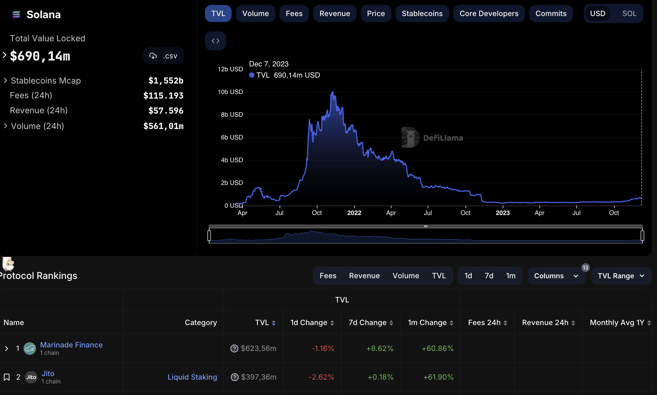Click the embed chart code icon
Viewport: 657px width, 395px height.
point(216,41)
